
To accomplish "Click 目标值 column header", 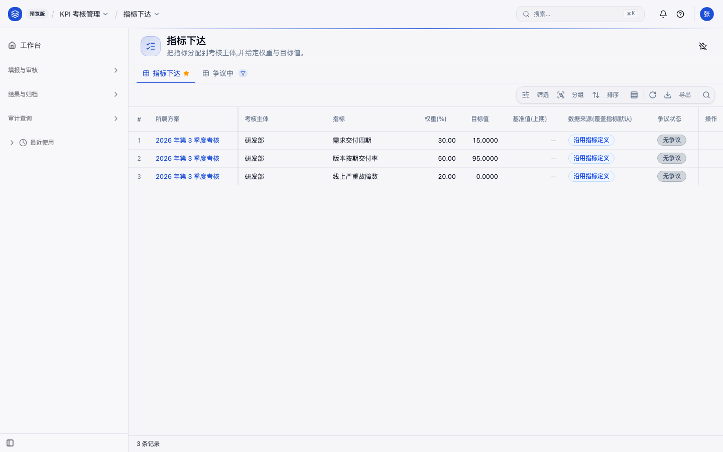I will 480,119.
